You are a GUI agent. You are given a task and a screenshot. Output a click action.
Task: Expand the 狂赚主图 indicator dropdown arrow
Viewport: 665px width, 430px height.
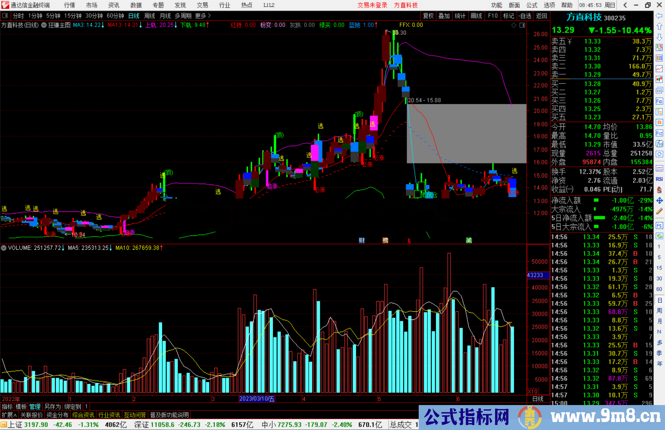pos(44,25)
